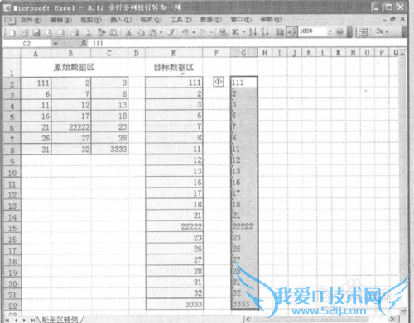Select column G by its header
The height and width of the screenshot is (323, 414).
coord(244,53)
